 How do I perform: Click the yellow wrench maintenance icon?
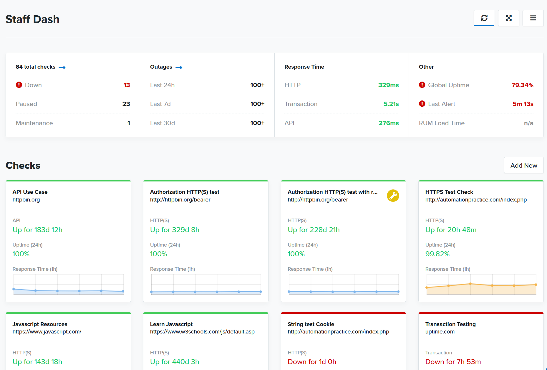click(x=393, y=196)
